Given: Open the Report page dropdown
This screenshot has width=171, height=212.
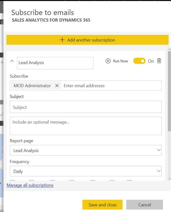Looking at the screenshot, I should (85, 150).
